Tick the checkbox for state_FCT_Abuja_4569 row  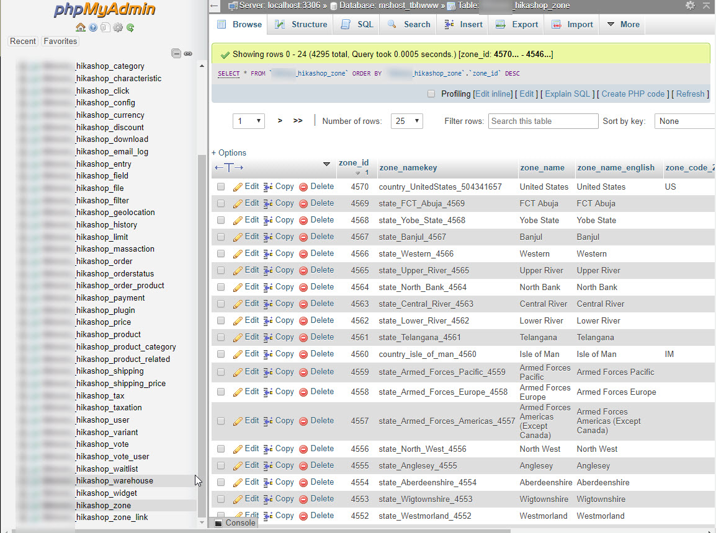coord(221,203)
